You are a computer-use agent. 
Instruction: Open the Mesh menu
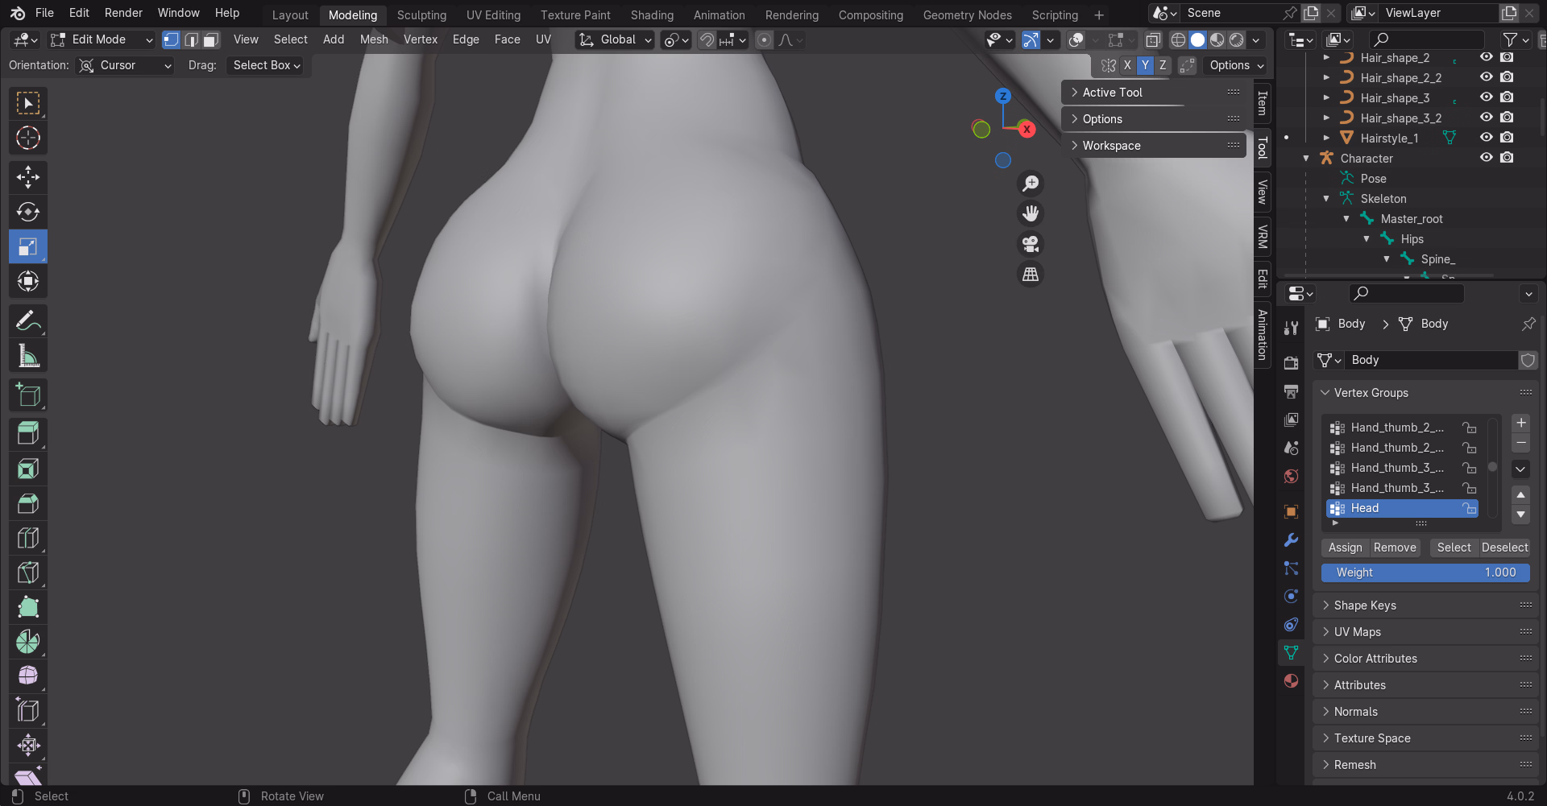tap(374, 39)
